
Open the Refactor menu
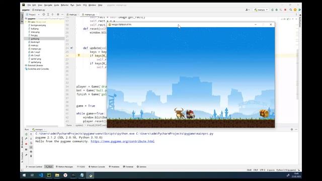coord(64,5)
